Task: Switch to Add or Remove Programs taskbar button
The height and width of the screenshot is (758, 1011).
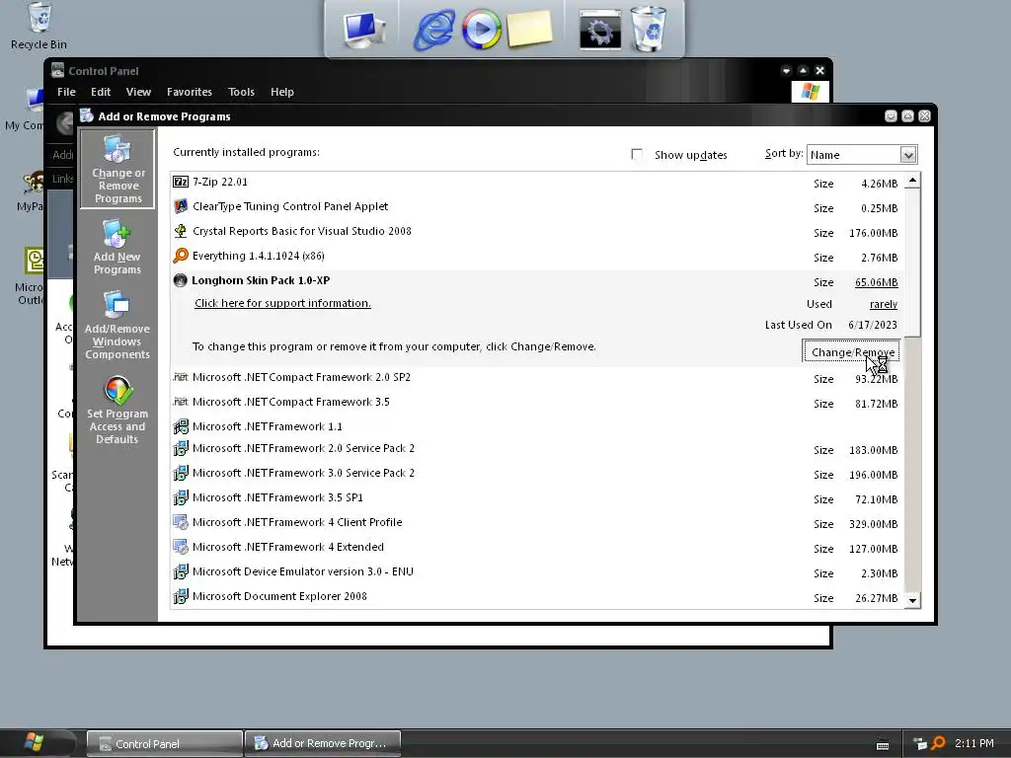Action: pyautogui.click(x=323, y=743)
